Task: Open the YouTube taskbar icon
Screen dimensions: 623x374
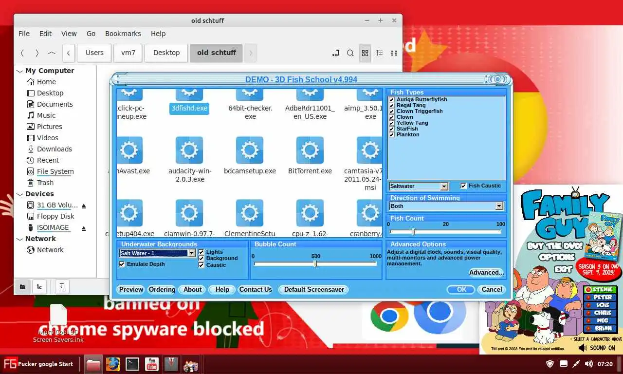Action: (x=151, y=364)
